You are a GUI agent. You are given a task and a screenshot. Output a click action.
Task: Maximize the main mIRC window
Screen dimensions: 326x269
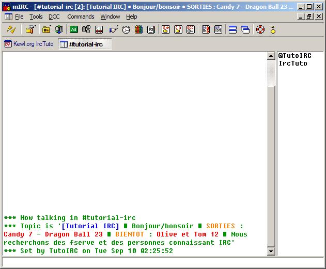coord(309,7)
